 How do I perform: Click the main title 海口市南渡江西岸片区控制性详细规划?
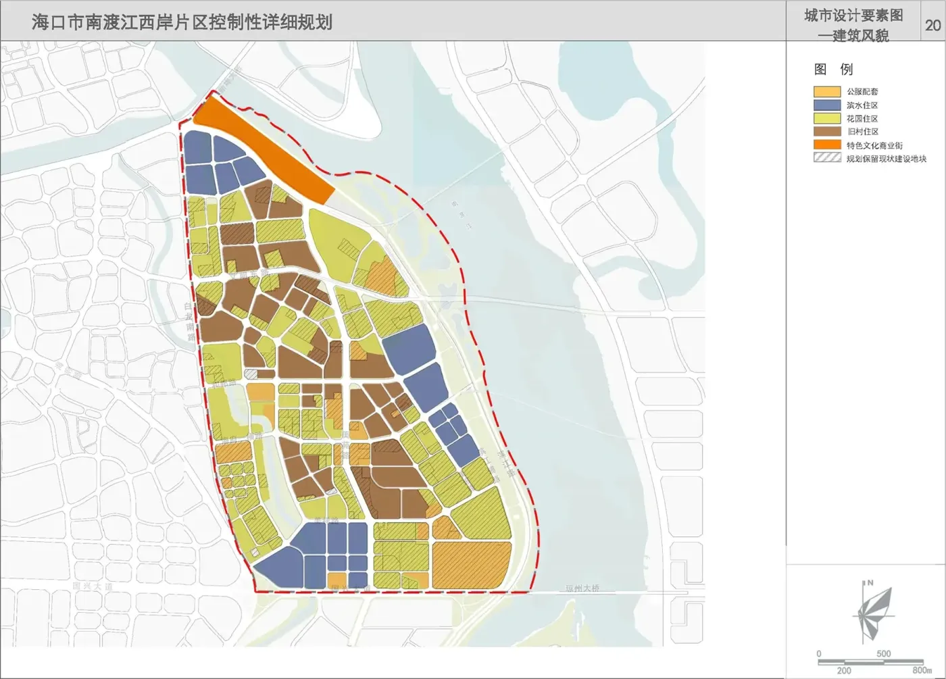coord(182,22)
